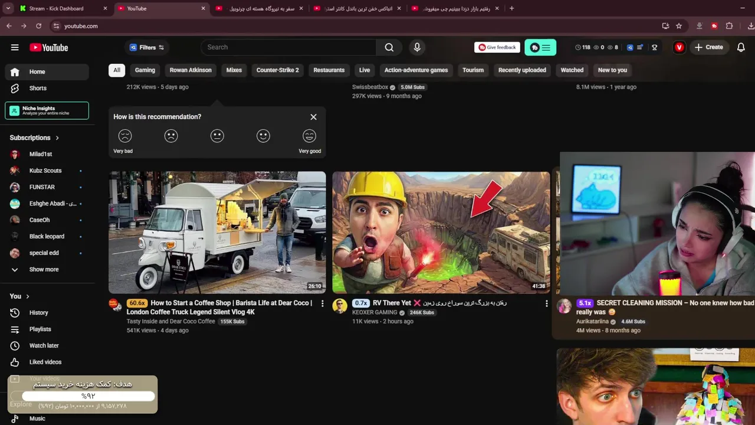The width and height of the screenshot is (755, 425).
Task: Click the install app icon in address bar
Action: tap(665, 26)
